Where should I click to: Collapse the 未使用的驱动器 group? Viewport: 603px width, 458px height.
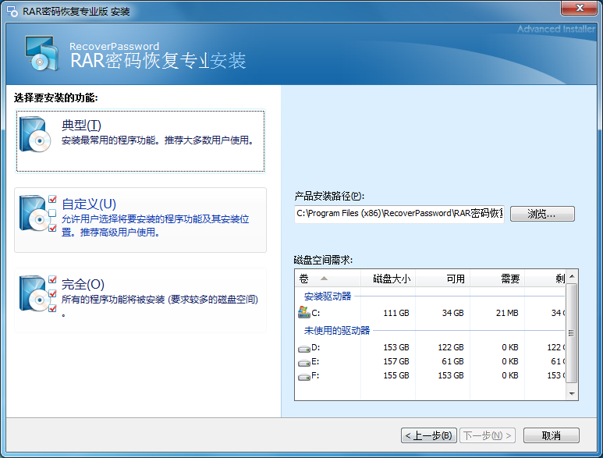pyautogui.click(x=337, y=330)
